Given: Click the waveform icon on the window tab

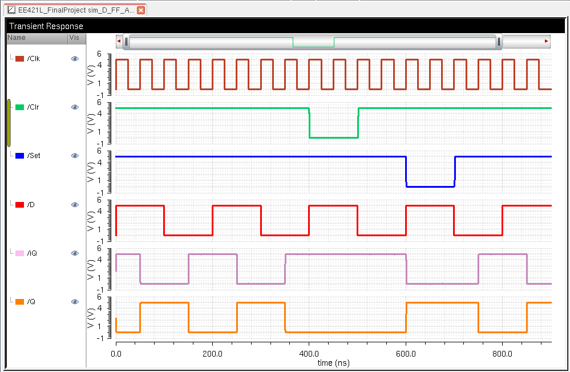Looking at the screenshot, I should tap(11, 10).
